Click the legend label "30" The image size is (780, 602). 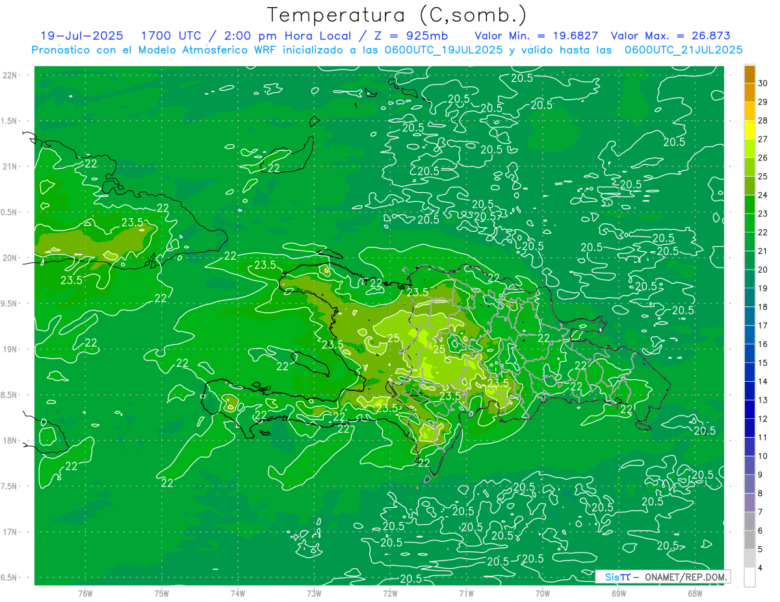tap(763, 83)
